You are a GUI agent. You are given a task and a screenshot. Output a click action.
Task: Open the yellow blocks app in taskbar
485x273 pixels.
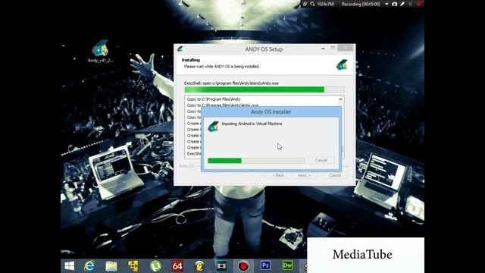133,266
